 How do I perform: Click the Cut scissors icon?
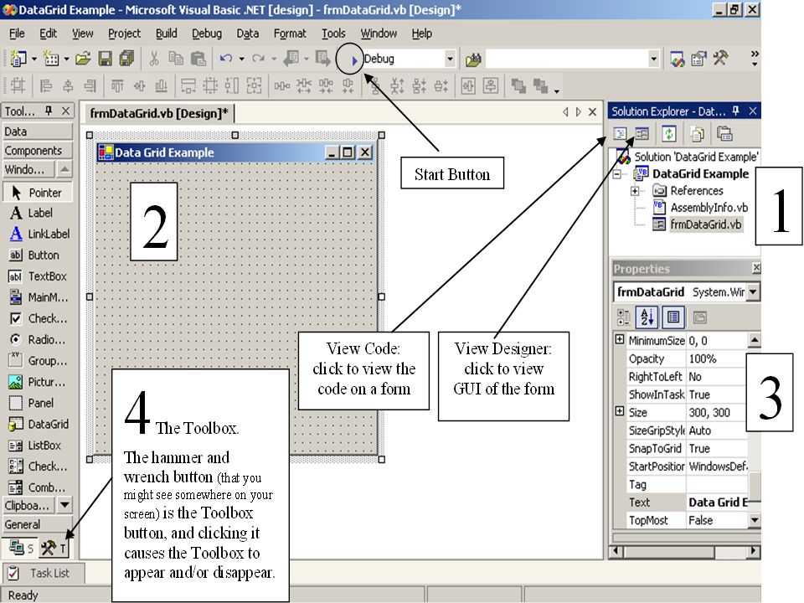(x=153, y=59)
